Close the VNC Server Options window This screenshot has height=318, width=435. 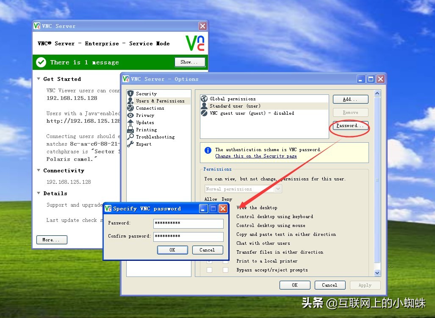(381, 79)
